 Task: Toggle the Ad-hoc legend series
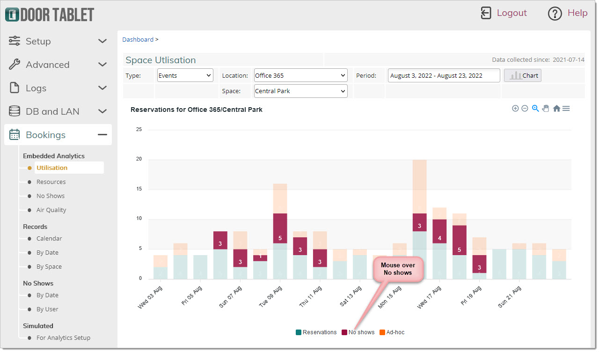(x=392, y=332)
